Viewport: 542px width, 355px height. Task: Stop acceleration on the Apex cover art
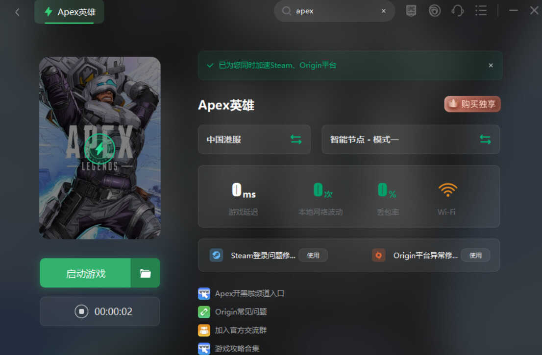pos(99,148)
